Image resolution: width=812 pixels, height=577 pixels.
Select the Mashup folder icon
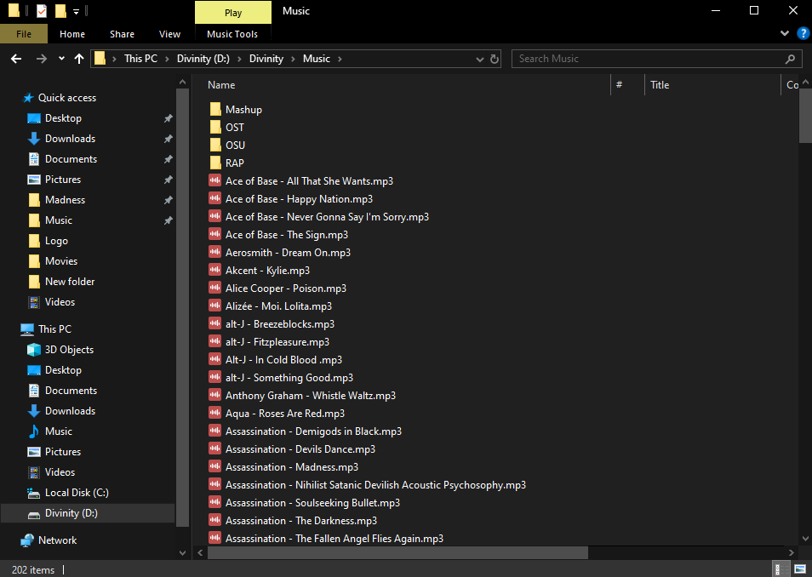coord(215,109)
